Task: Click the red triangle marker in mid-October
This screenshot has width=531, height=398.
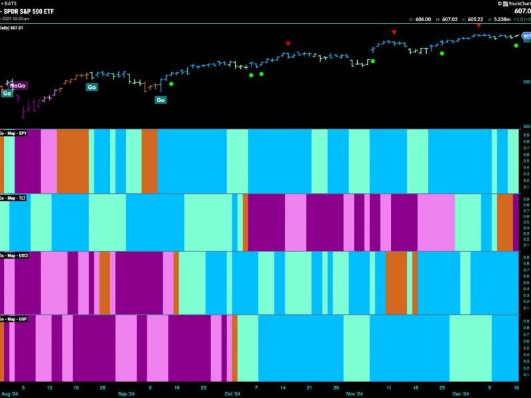Action: coord(288,44)
